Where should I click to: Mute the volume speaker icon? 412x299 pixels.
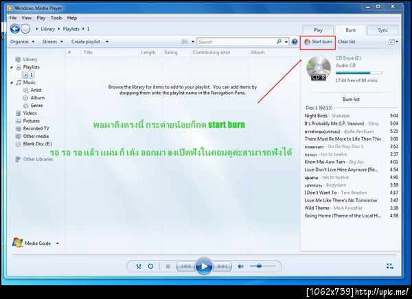coord(240,267)
